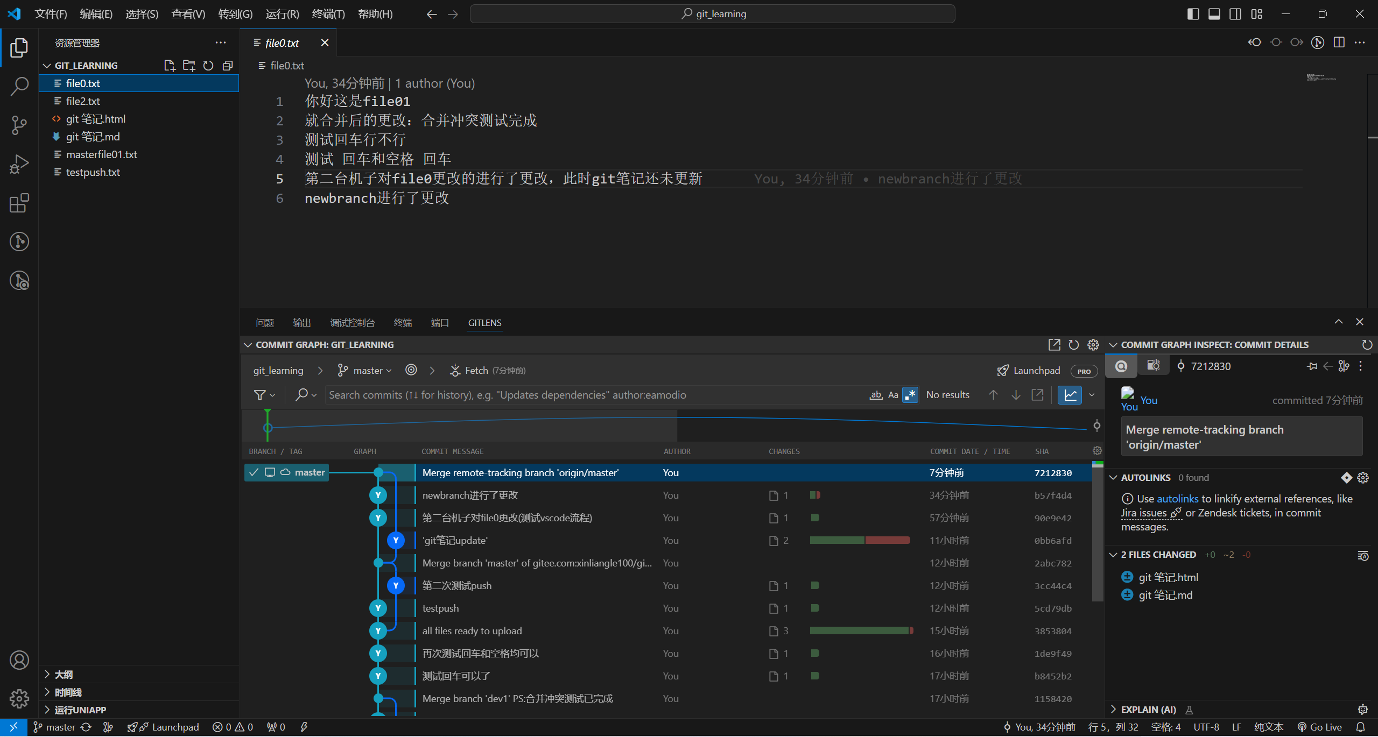Open Commit Graph settings gear
The width and height of the screenshot is (1378, 737).
click(x=1093, y=345)
